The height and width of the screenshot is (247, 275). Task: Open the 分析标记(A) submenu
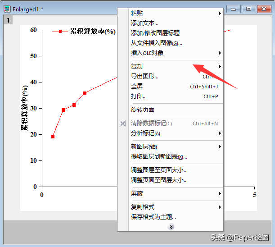tap(176, 133)
